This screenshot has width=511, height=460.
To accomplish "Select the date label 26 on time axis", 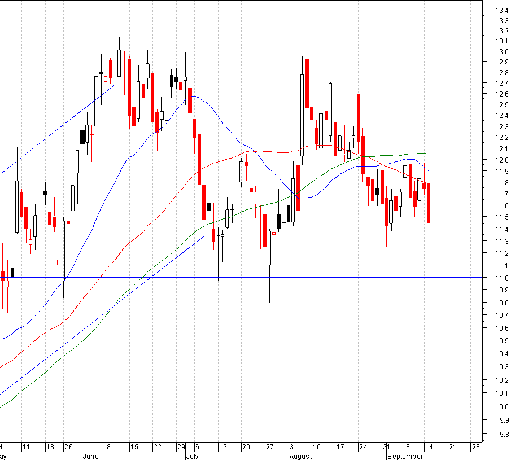I will click(x=68, y=446).
